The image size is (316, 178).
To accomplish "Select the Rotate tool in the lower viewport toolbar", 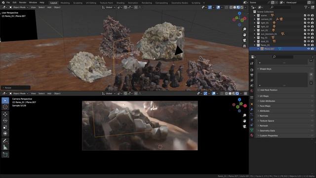I will (x=5, y=121).
